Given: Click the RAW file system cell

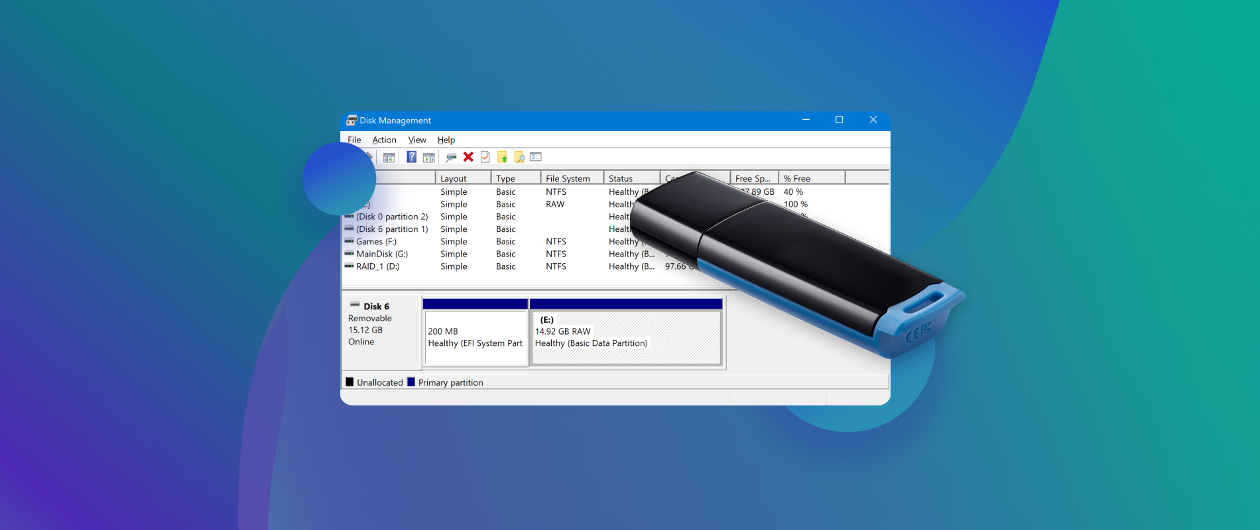Looking at the screenshot, I should [555, 204].
